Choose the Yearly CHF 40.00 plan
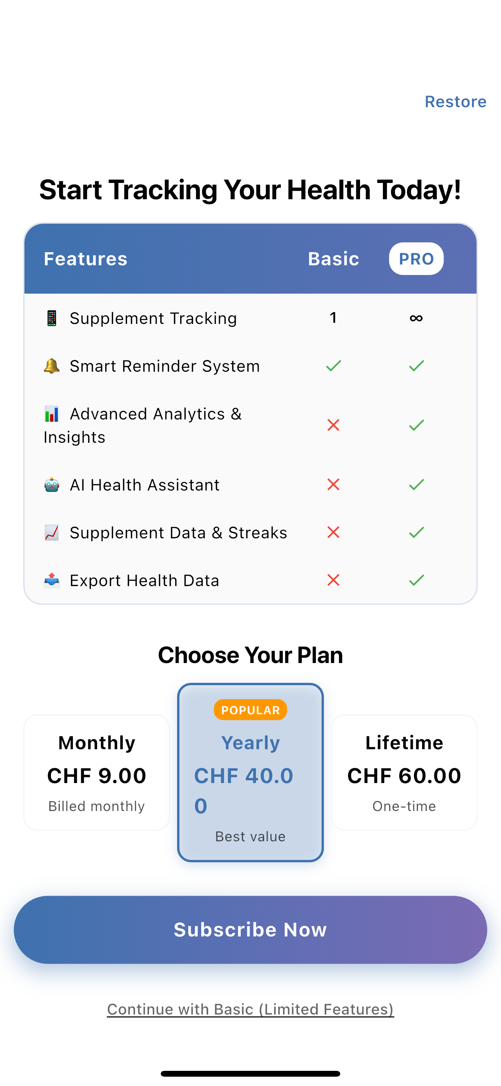501x1086 pixels. [250, 772]
